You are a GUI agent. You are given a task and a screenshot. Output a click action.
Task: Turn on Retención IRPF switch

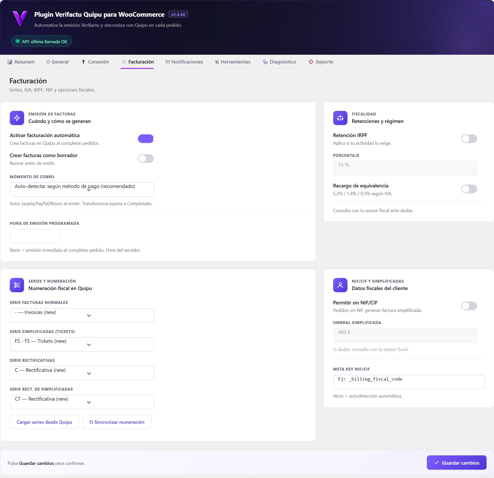tap(469, 139)
